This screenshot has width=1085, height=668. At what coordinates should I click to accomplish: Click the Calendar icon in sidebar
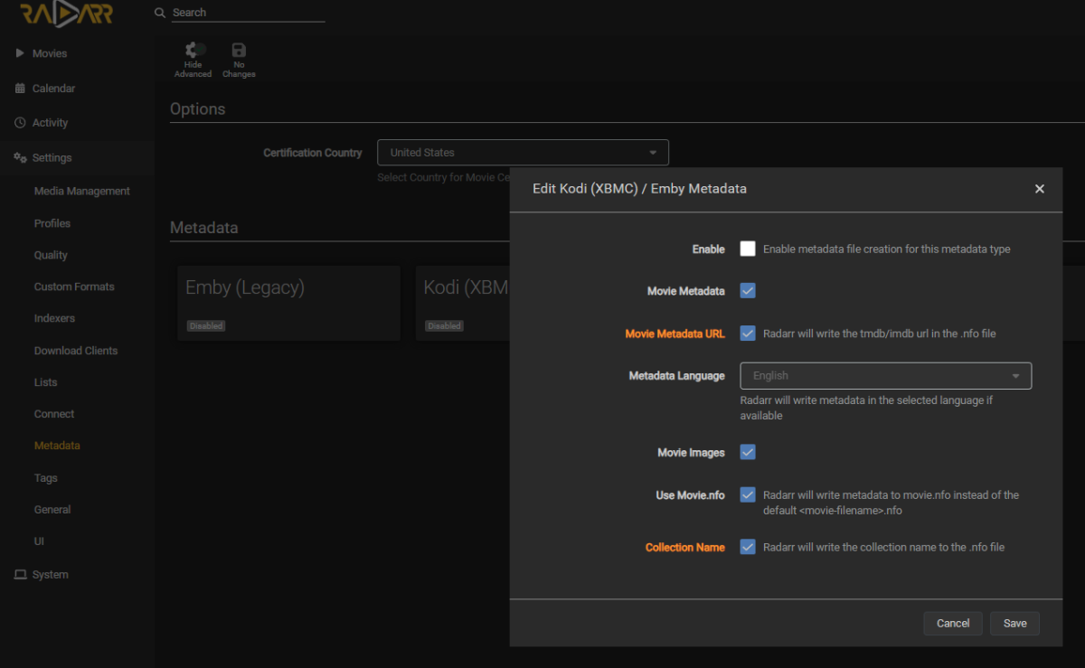[20, 89]
